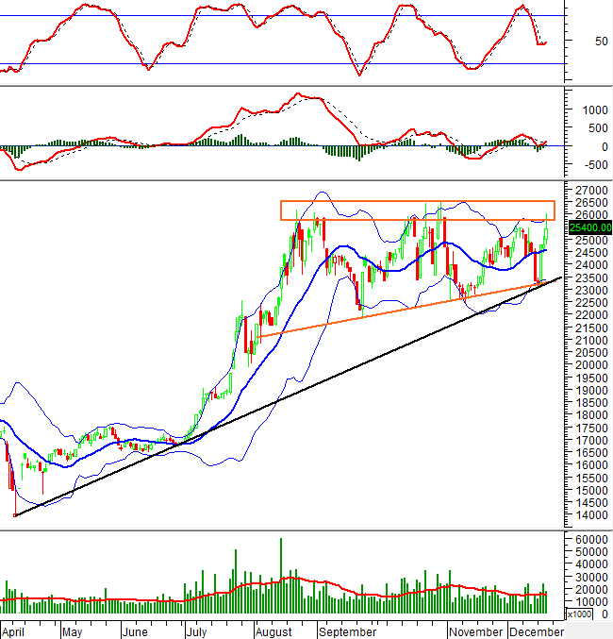Click the April label on time axis
The width and height of the screenshot is (613, 639).
pos(15,631)
